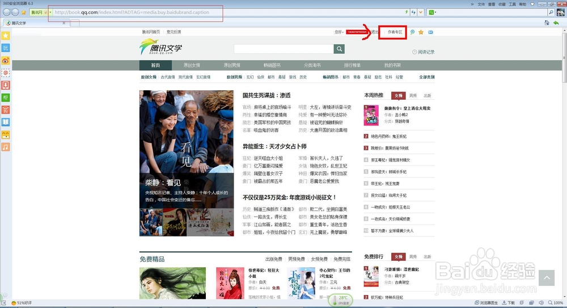Go to the 原创女频 navigation tab
567x308 pixels.
pyautogui.click(x=192, y=65)
